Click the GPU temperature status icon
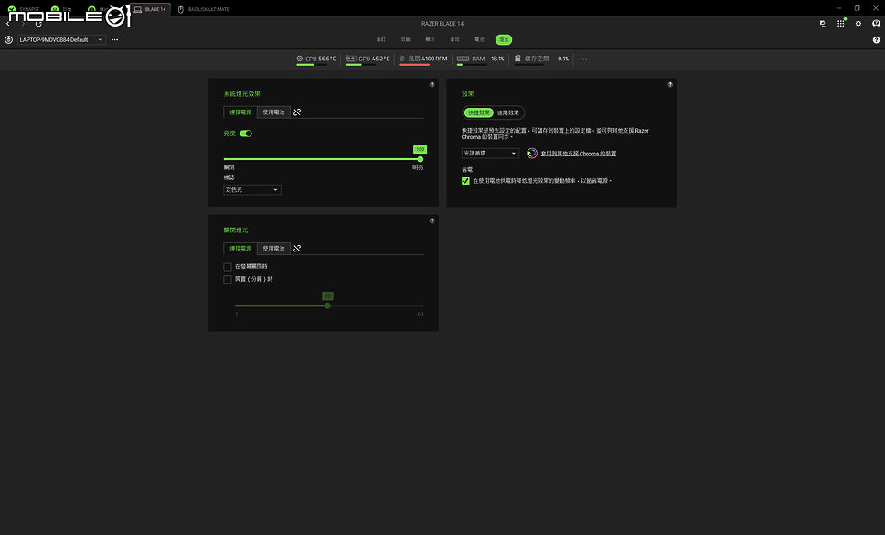885x535 pixels. pos(350,59)
